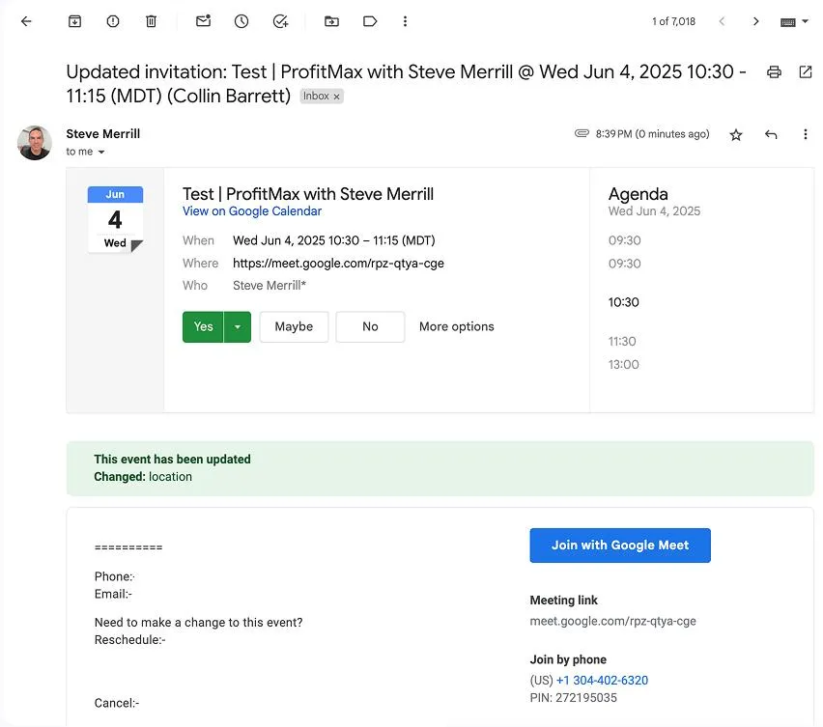This screenshot has width=823, height=727.
Task: Show recipient details next to 'to me'
Action: pyautogui.click(x=101, y=153)
